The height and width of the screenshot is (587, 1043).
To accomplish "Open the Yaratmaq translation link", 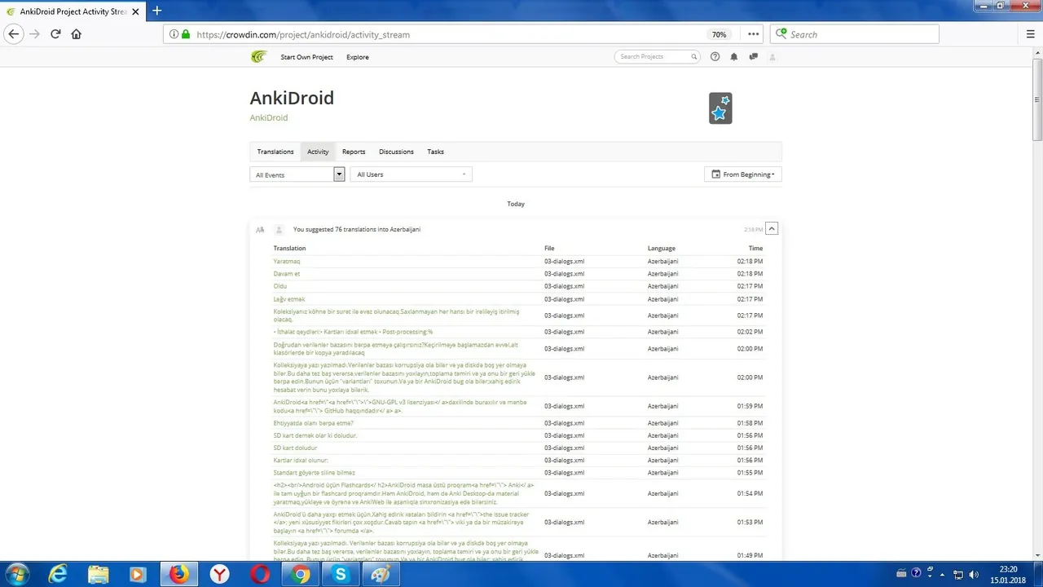I will 287,261.
